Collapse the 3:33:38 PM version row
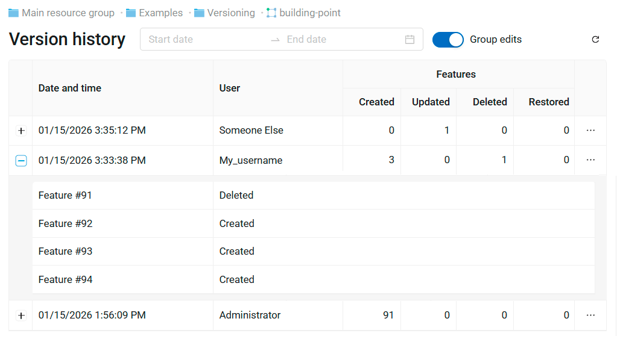The width and height of the screenshot is (617, 342). click(21, 161)
